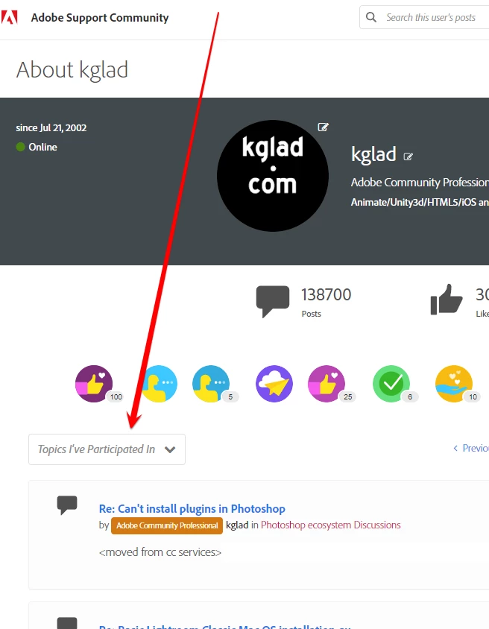
Task: Click the thumbs-up badge labeled 25
Action: coord(326,384)
